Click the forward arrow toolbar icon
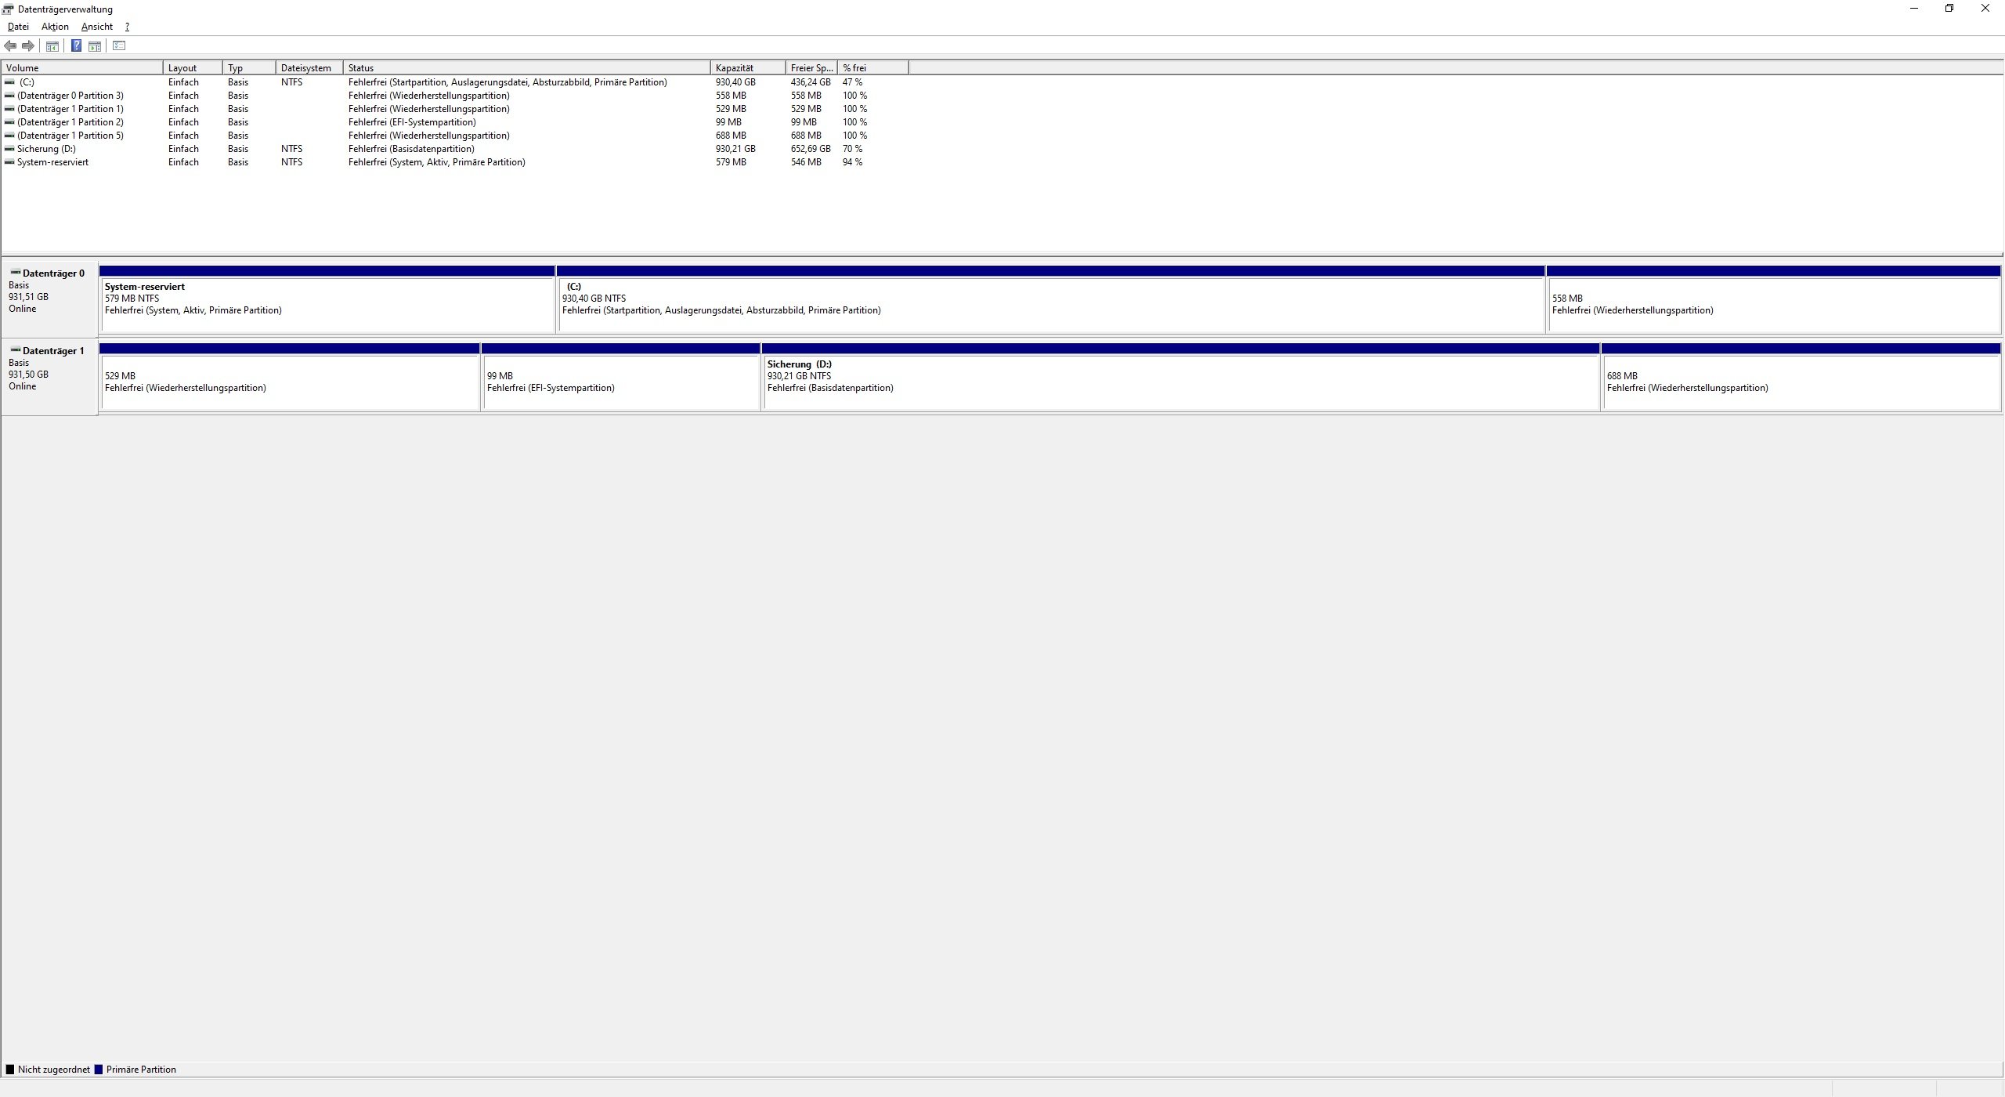2005x1097 pixels. click(x=28, y=46)
